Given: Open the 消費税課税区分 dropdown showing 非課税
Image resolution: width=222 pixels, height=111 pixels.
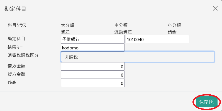Looking at the screenshot, I should tap(137, 57).
